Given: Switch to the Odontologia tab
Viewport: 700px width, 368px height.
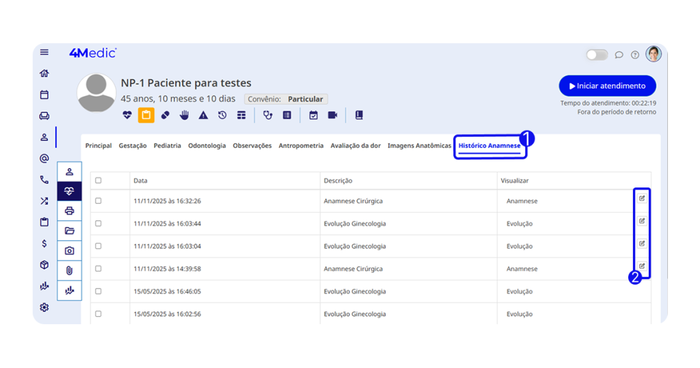Looking at the screenshot, I should point(206,146).
